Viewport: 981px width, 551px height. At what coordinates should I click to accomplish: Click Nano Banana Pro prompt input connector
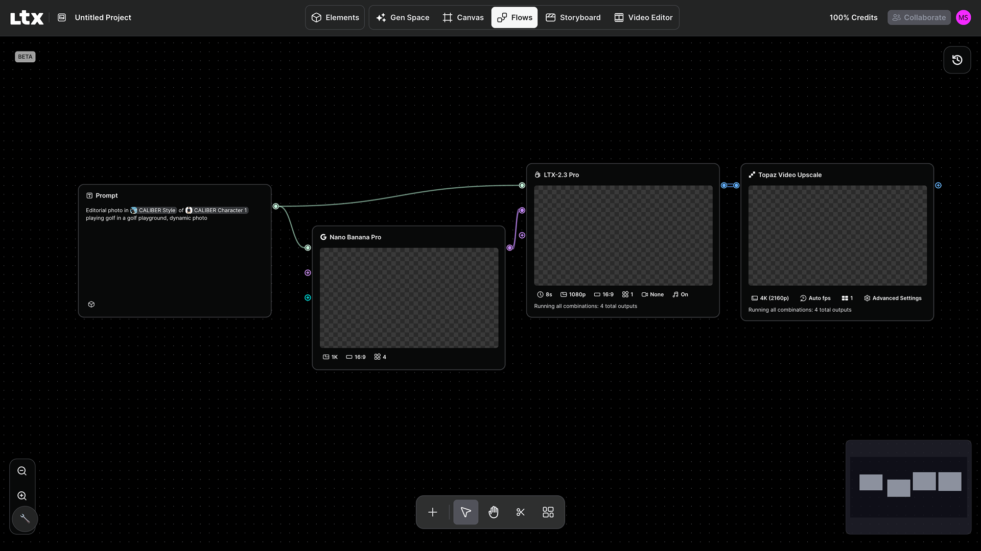(x=308, y=248)
